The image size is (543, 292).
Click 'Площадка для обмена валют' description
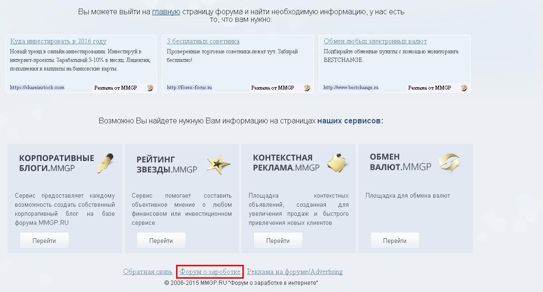click(407, 196)
